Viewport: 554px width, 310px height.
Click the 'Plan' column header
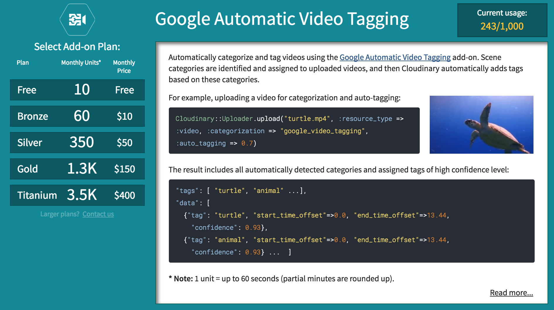click(x=23, y=62)
